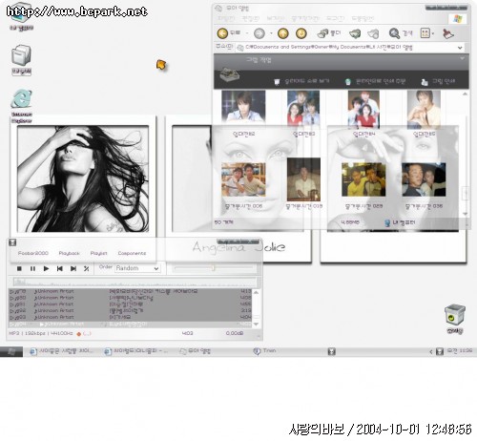477x441 pixels.
Task: Click the order prints online link
Action: tap(375, 81)
